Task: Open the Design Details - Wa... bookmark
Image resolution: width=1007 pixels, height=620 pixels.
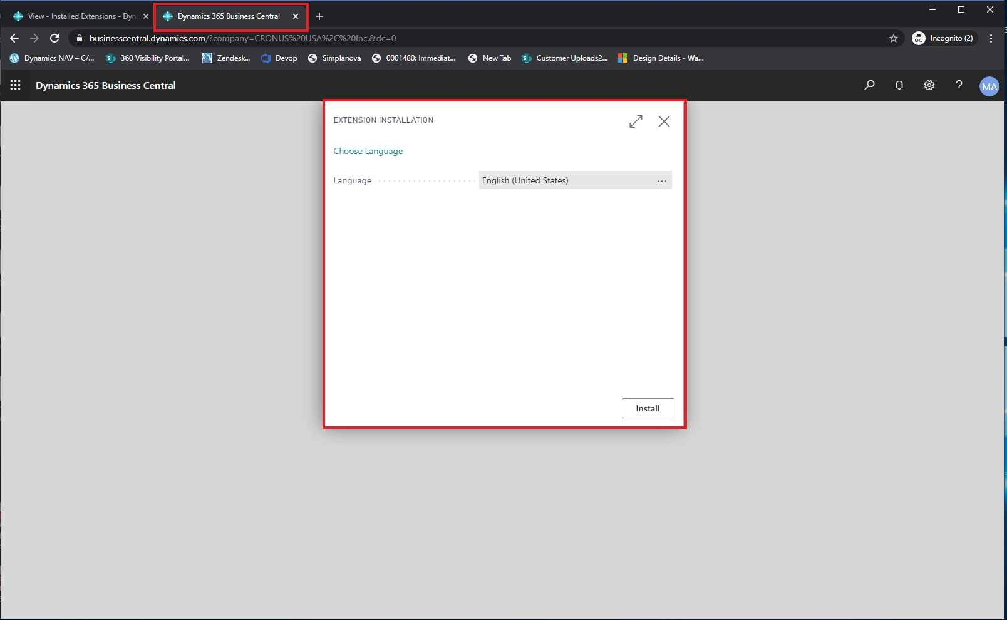Action: point(661,58)
